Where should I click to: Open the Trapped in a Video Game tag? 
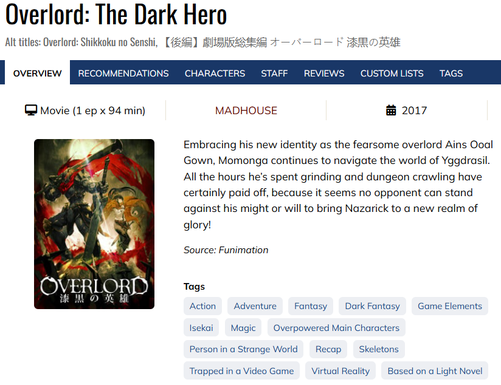click(241, 371)
